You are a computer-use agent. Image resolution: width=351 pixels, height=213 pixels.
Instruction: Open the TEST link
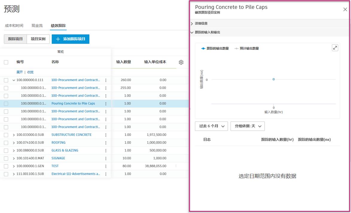point(55,166)
